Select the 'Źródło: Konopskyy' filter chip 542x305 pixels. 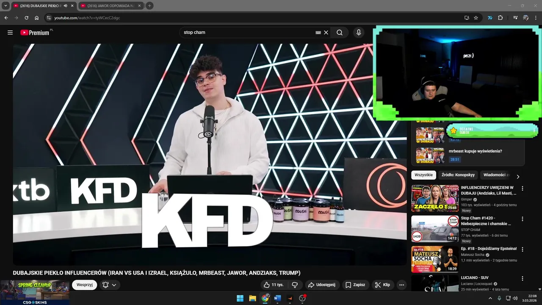(458, 175)
